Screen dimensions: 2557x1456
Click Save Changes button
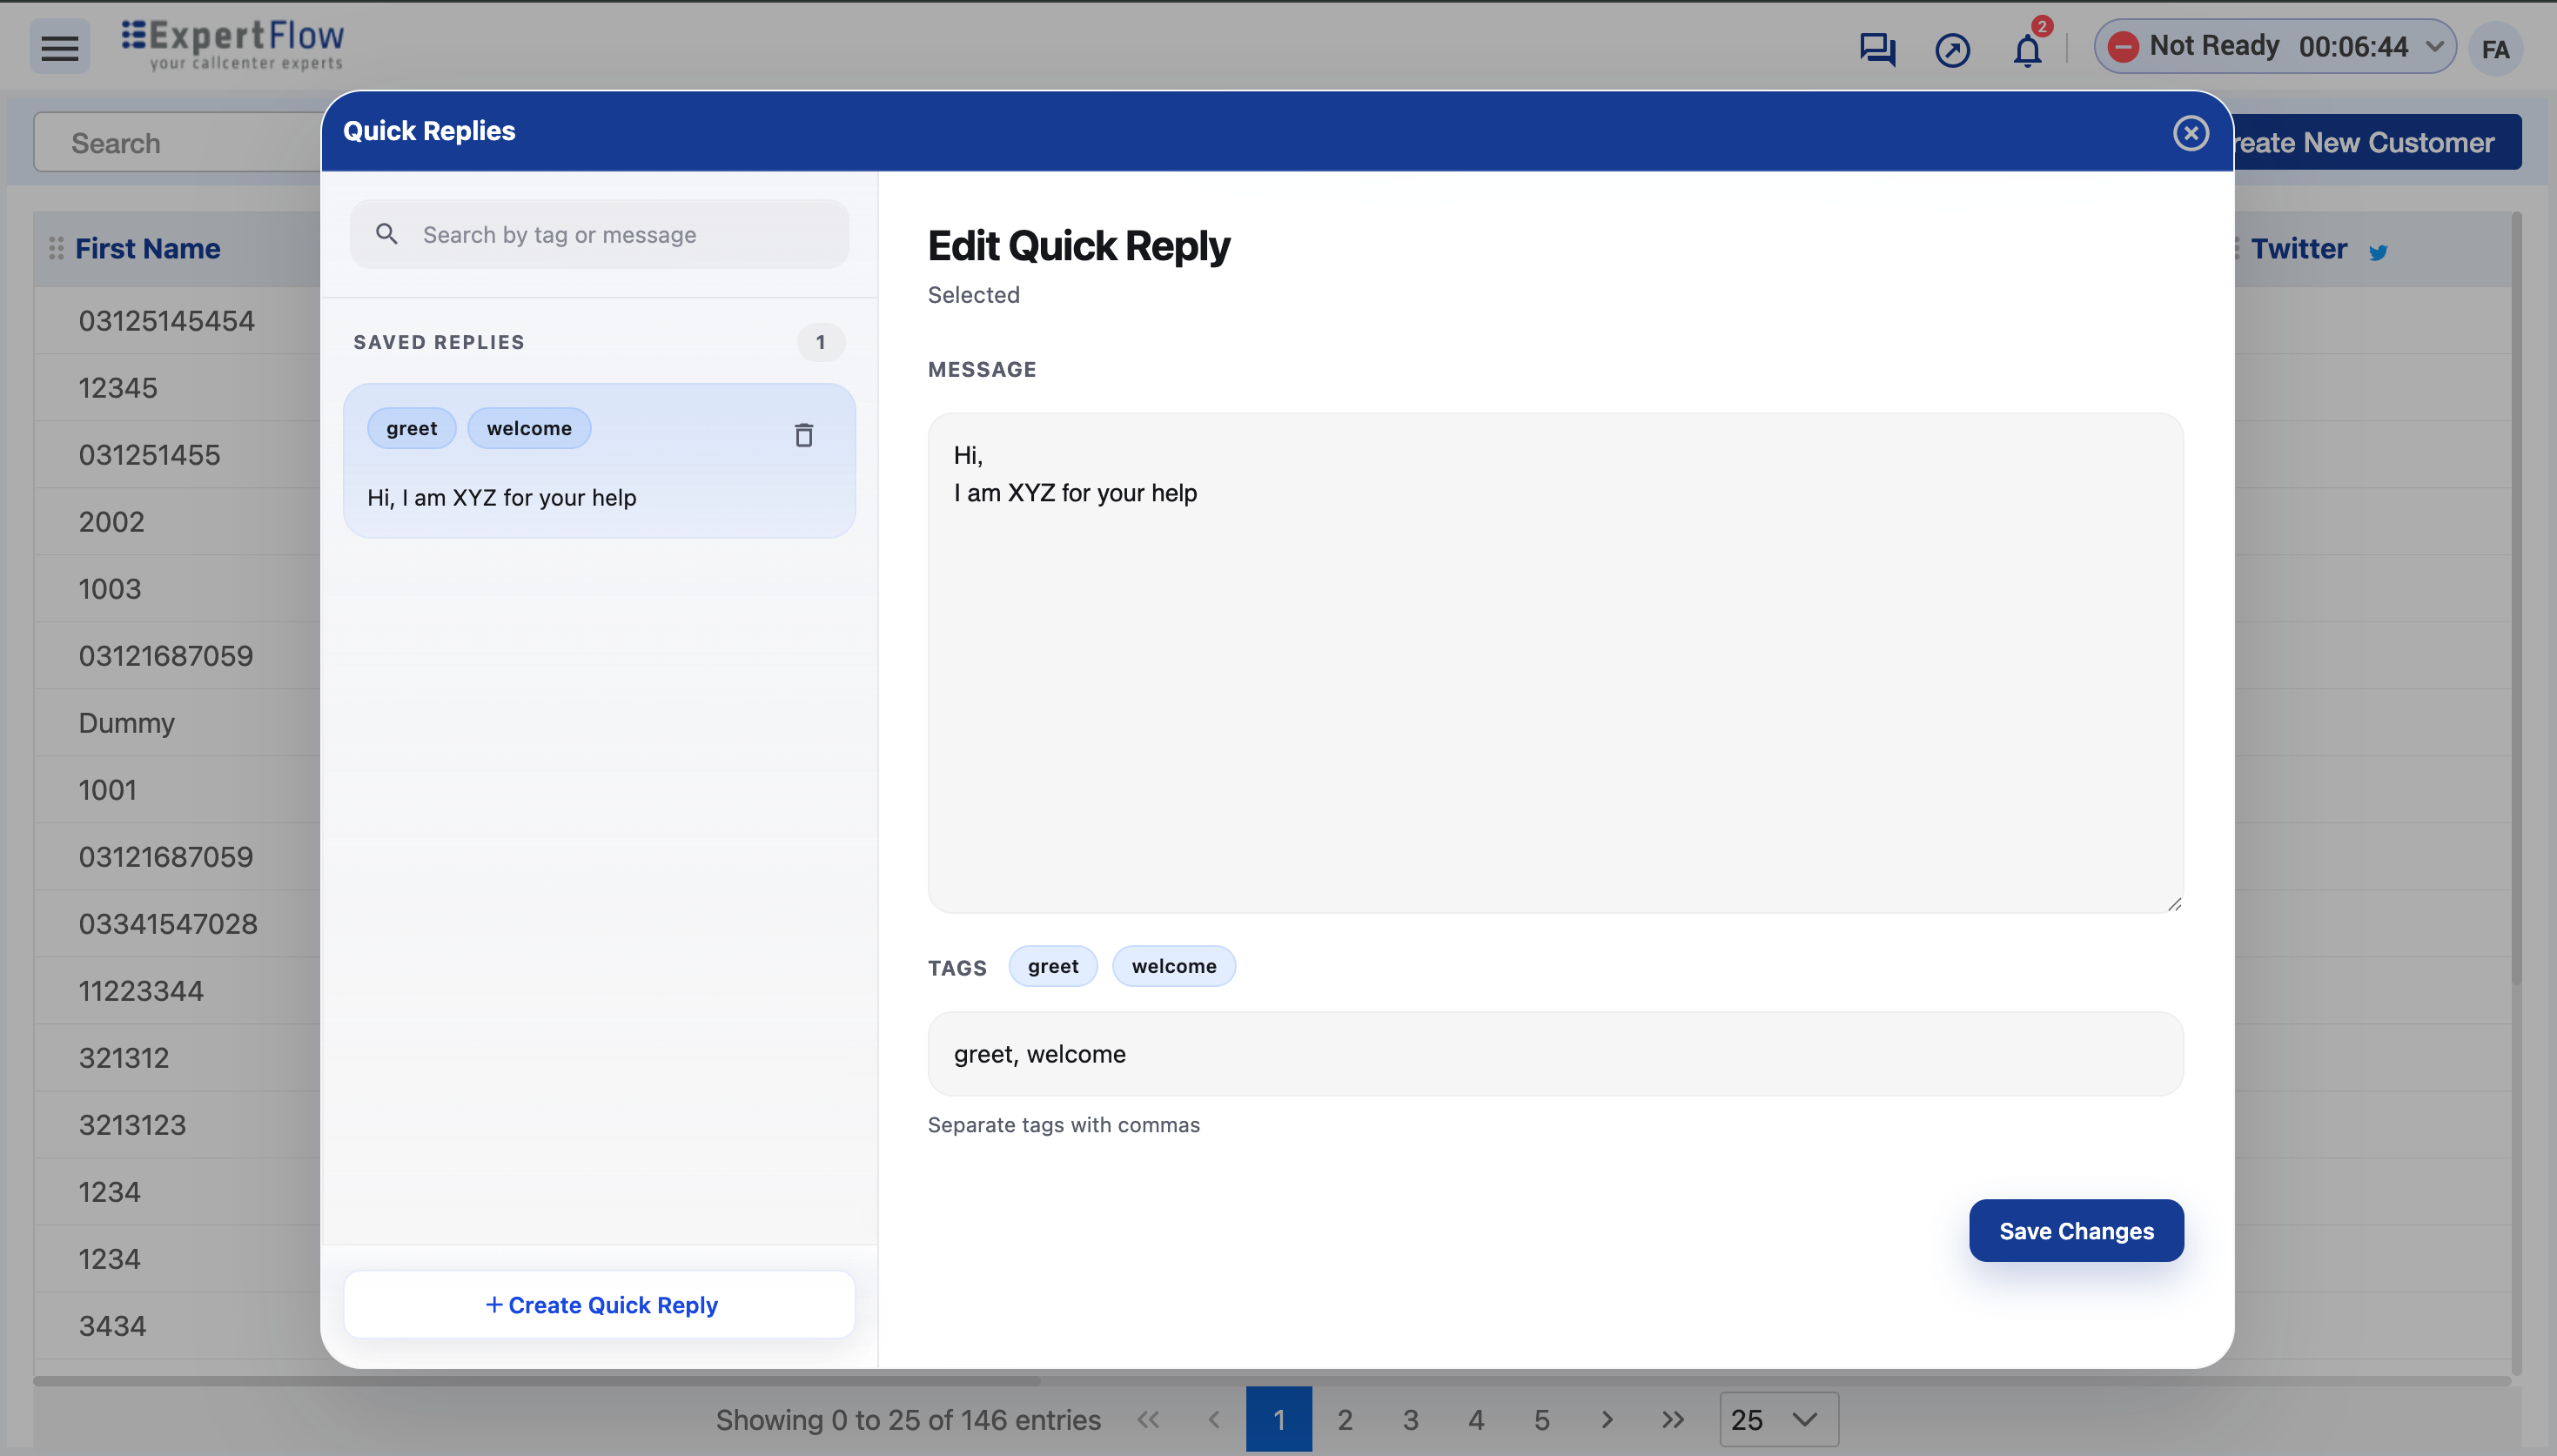pyautogui.click(x=2075, y=1230)
